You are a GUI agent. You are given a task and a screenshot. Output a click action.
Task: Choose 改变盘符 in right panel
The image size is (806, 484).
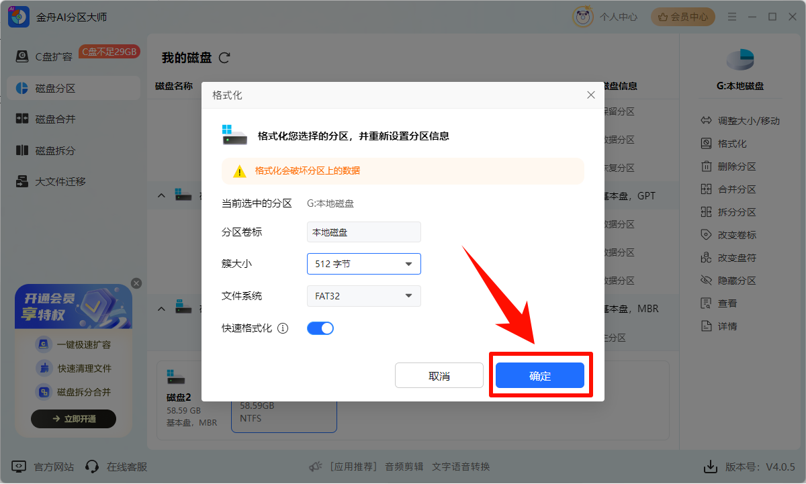point(736,258)
